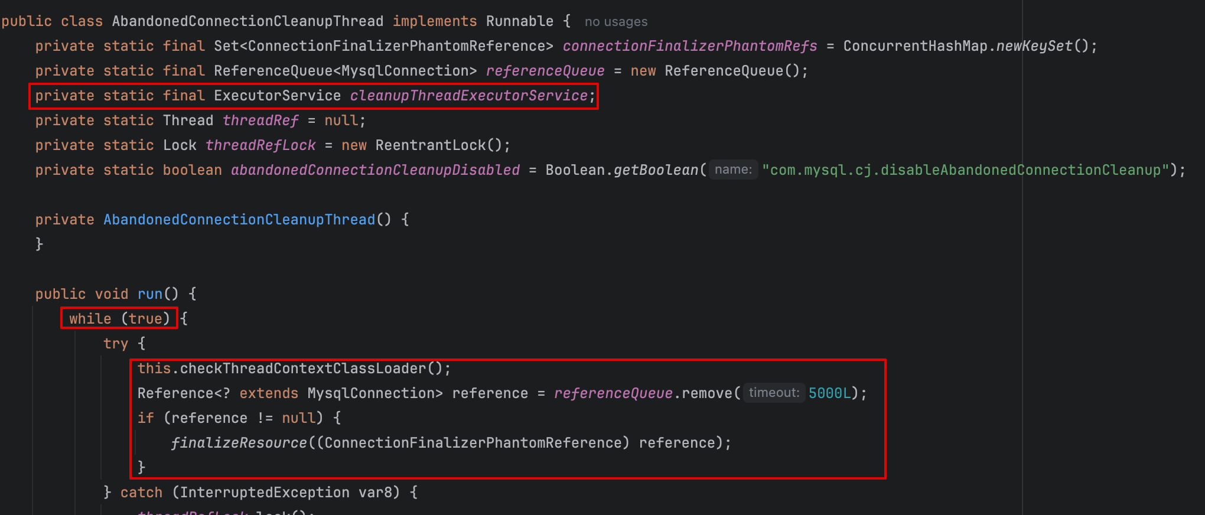Click the cleanupThreadExecutorService field name
The width and height of the screenshot is (1205, 515).
tap(469, 96)
